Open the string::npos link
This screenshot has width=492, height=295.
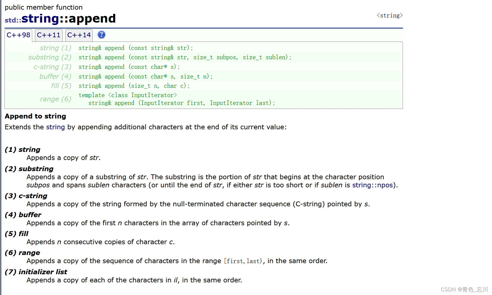373,185
